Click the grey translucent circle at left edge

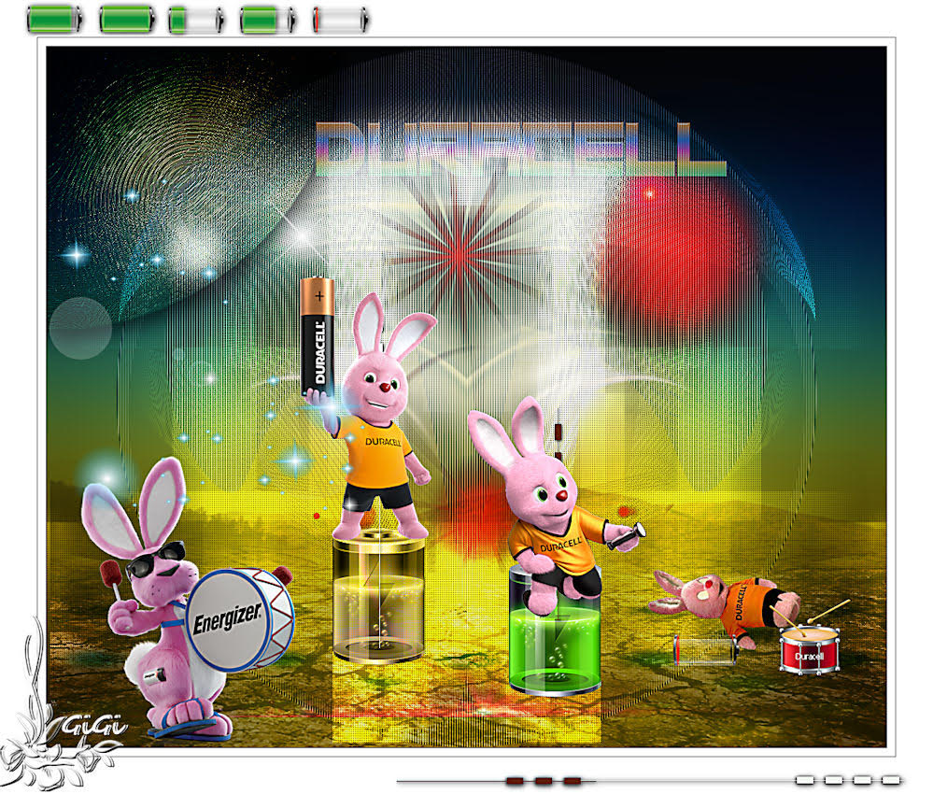click(80, 328)
